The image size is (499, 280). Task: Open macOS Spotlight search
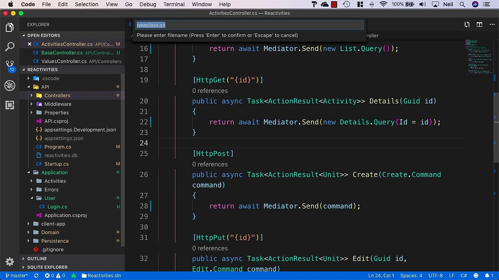click(462, 4)
